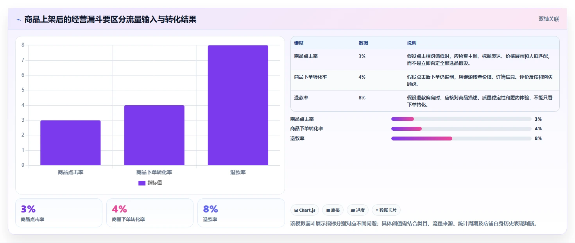
Task: Click the y-axis value 8
Action: (x=23, y=45)
